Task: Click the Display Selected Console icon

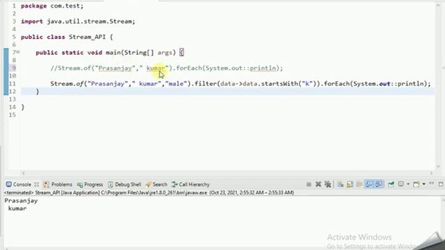Action: point(400,184)
